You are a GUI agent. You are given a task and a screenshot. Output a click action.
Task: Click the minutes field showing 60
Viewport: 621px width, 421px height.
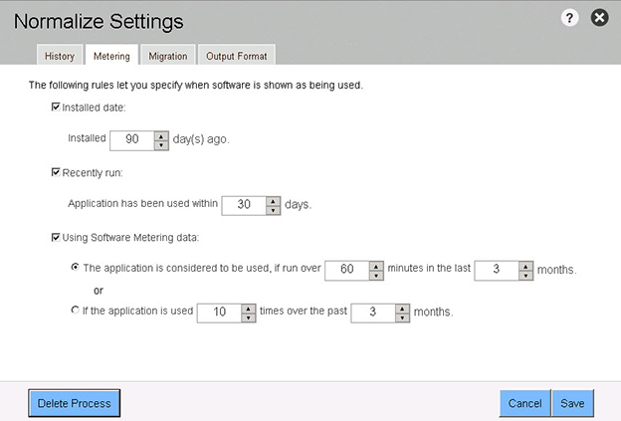pyautogui.click(x=346, y=271)
